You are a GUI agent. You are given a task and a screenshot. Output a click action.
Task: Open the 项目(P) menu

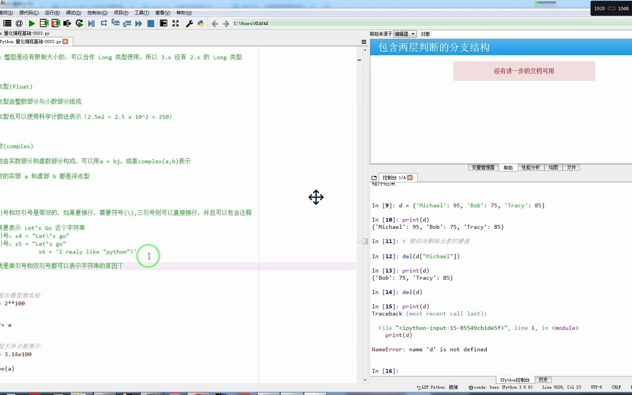121,13
